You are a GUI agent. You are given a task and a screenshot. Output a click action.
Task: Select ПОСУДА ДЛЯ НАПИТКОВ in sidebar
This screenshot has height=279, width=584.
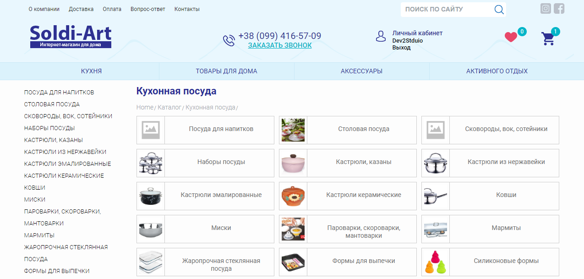click(59, 93)
